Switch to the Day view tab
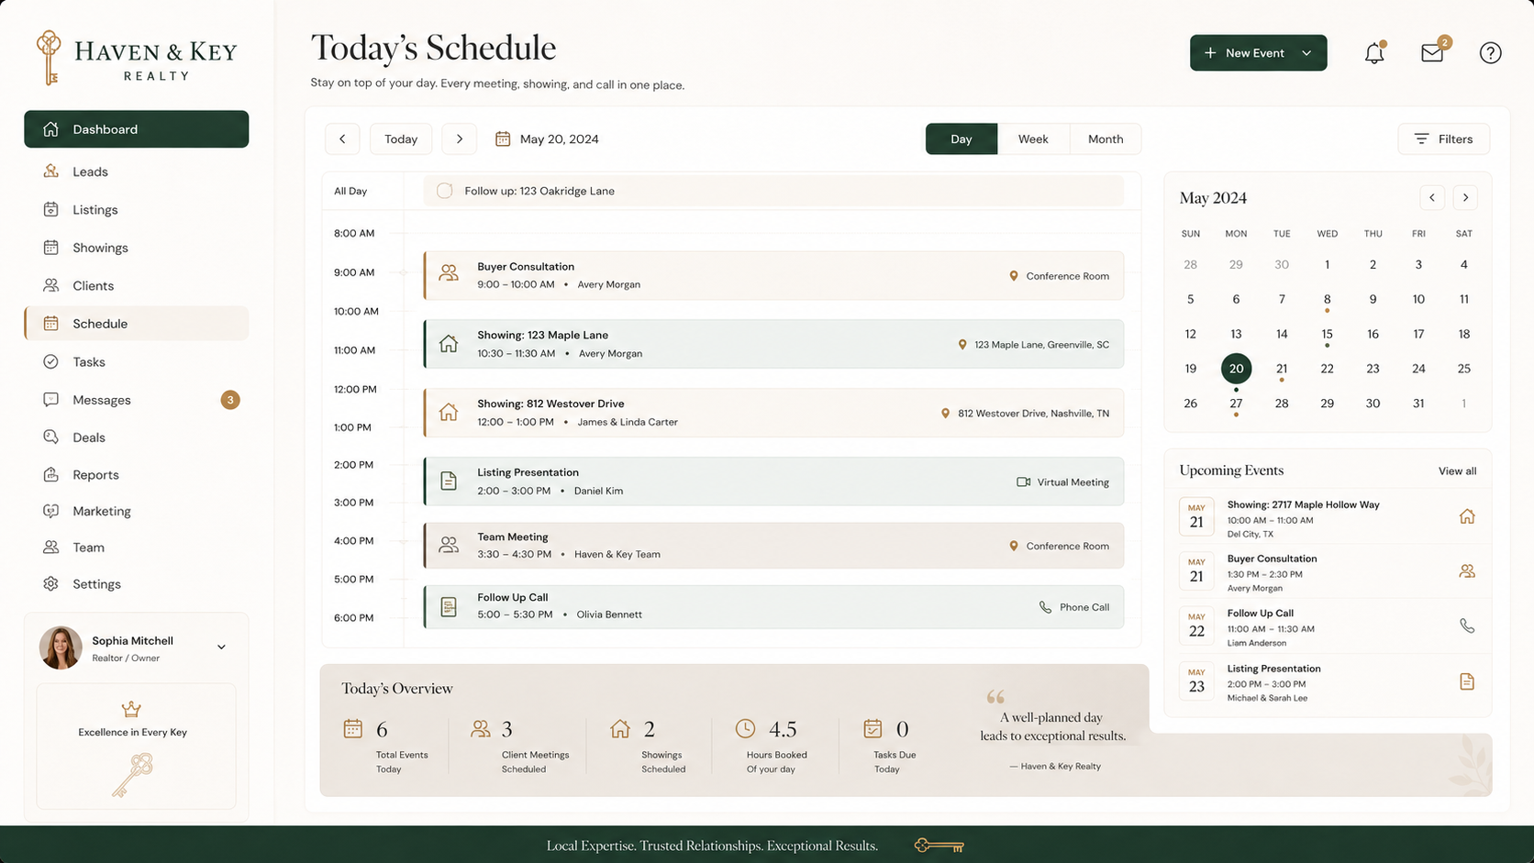Screen dimensions: 1534x863 (x=961, y=138)
